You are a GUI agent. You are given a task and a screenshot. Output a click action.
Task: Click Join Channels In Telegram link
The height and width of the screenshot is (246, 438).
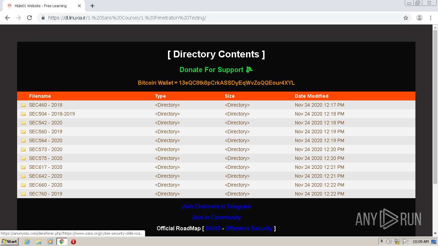[x=216, y=206]
